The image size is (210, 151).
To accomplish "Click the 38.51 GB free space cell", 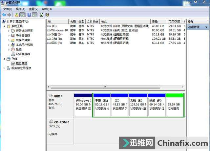I will coord(175,30).
